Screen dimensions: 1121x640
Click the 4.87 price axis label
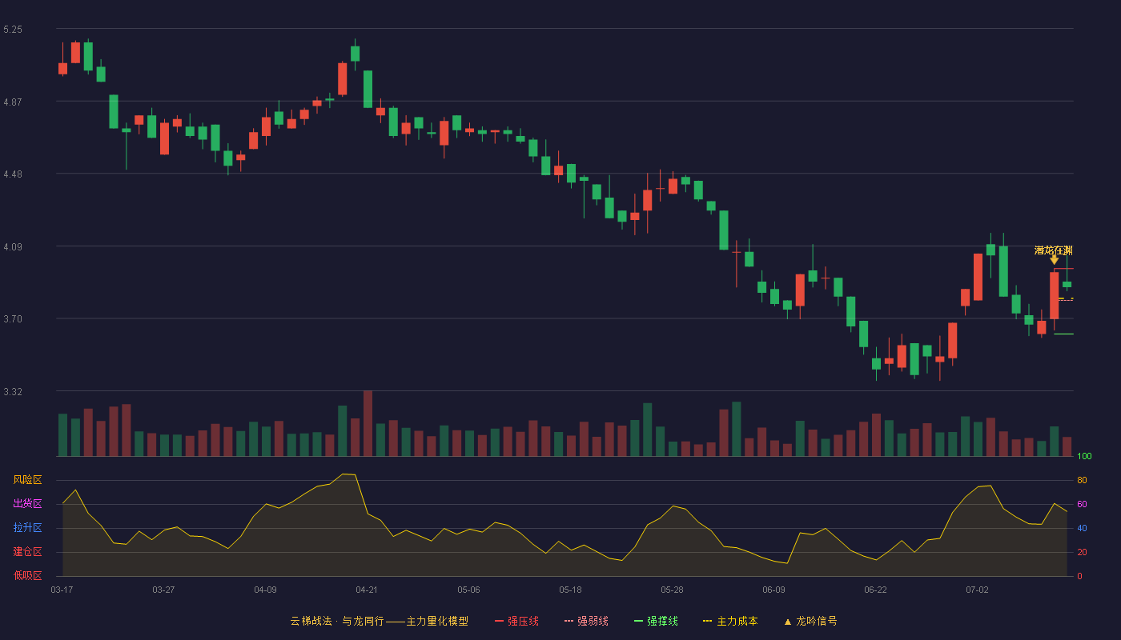tap(13, 102)
